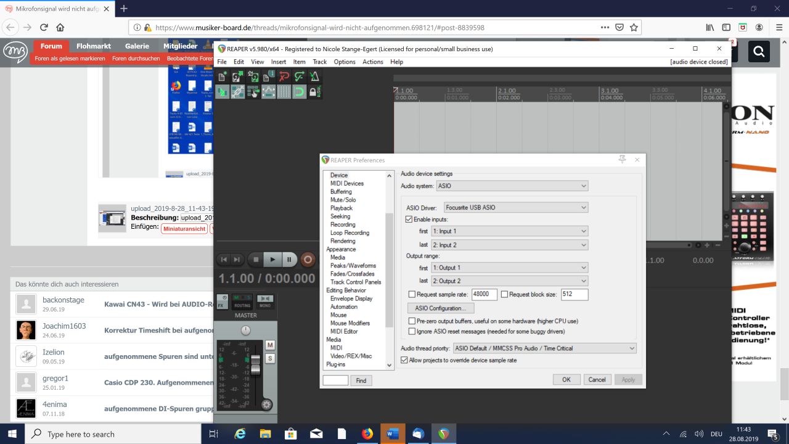Open first input '1: Input 1' dropdown

[510, 231]
